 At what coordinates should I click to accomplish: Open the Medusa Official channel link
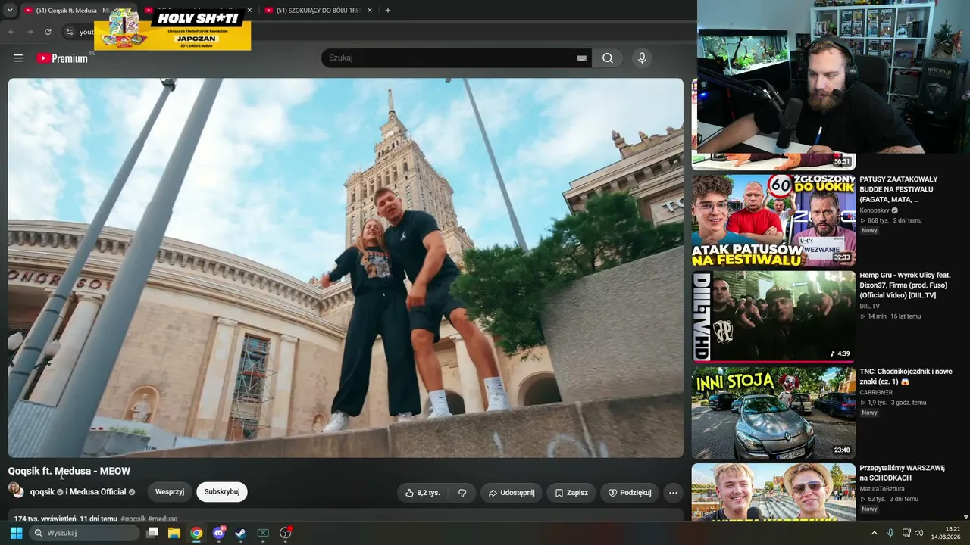click(98, 492)
